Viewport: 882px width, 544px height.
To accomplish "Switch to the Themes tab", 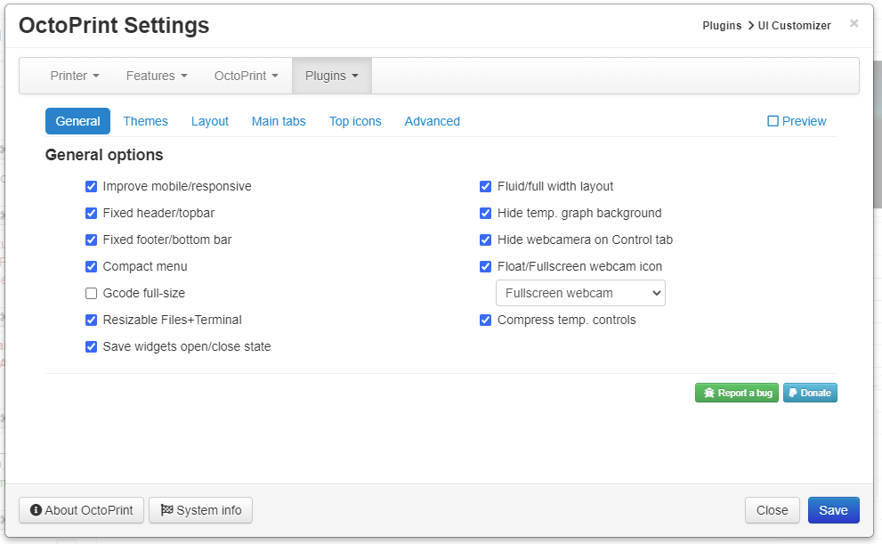I will [x=146, y=121].
